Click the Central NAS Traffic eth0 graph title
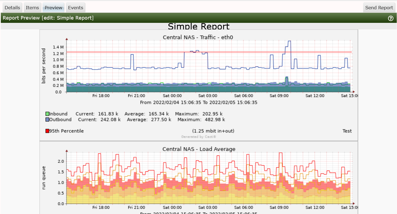 pos(198,37)
